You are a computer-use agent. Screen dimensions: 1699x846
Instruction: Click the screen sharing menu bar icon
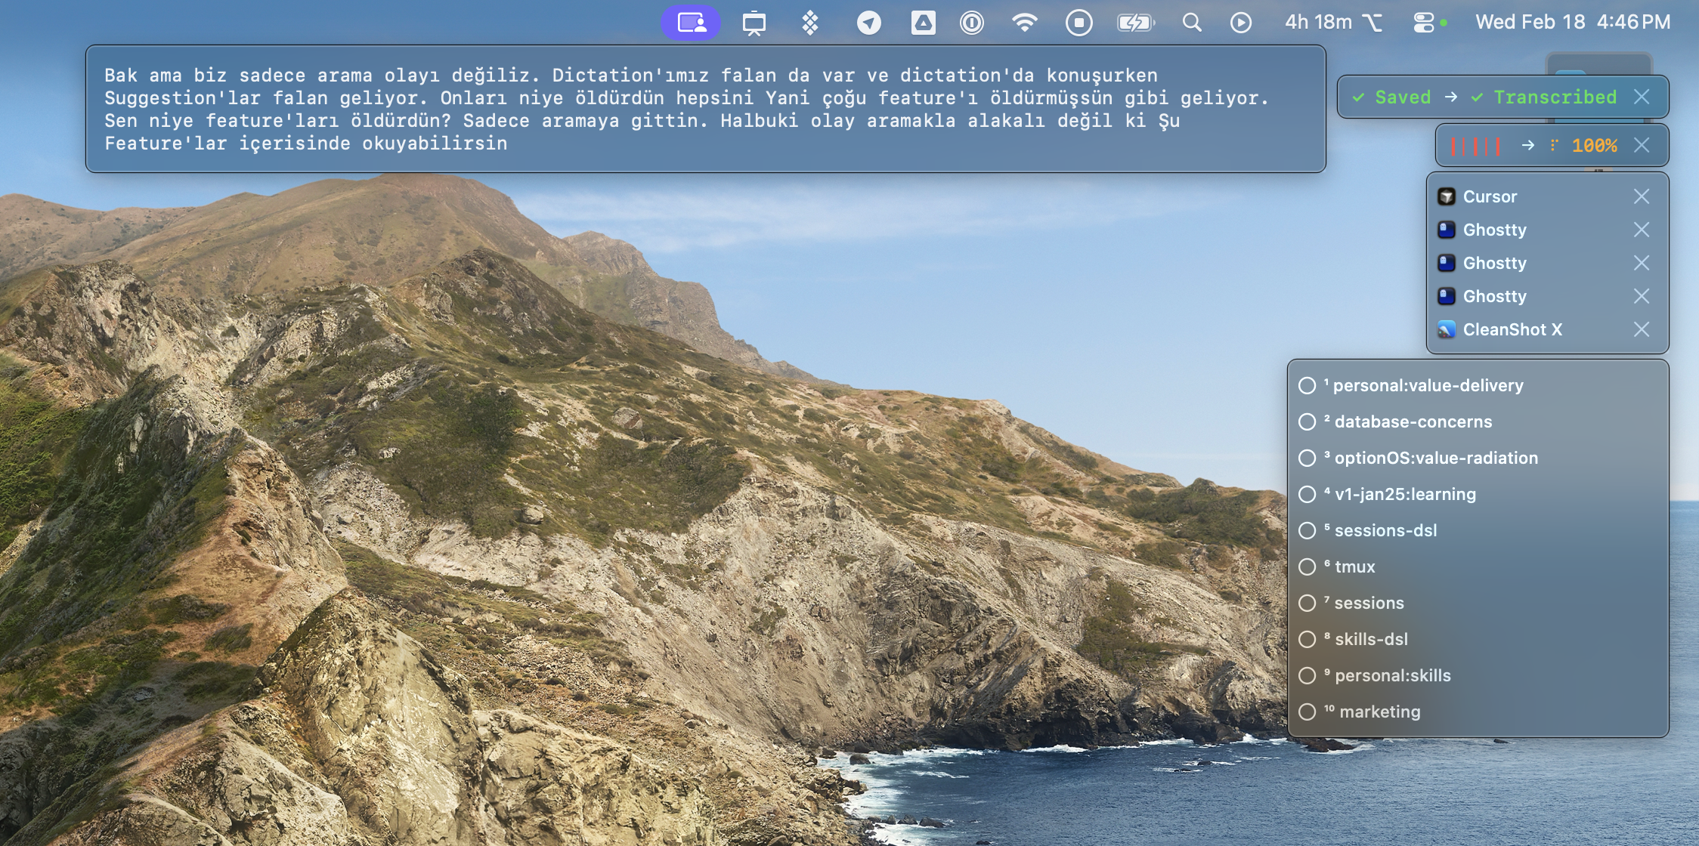(691, 23)
